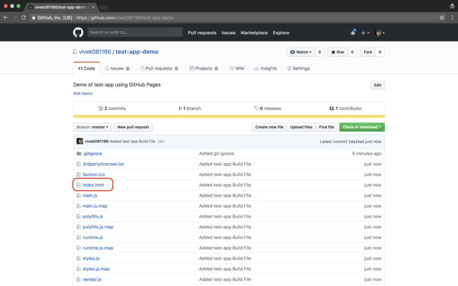
Task: Click New pull request button
Action: (x=133, y=127)
